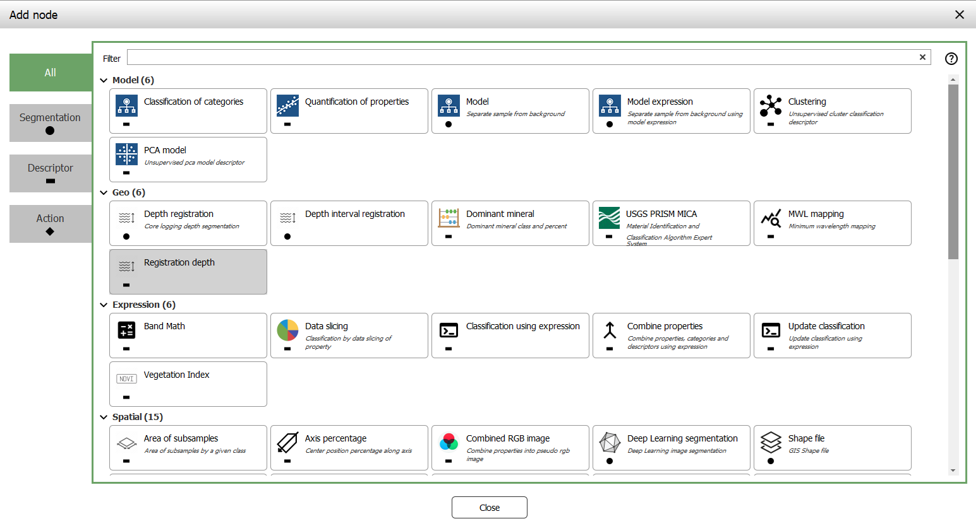Open the Descriptor category tab

click(x=50, y=173)
